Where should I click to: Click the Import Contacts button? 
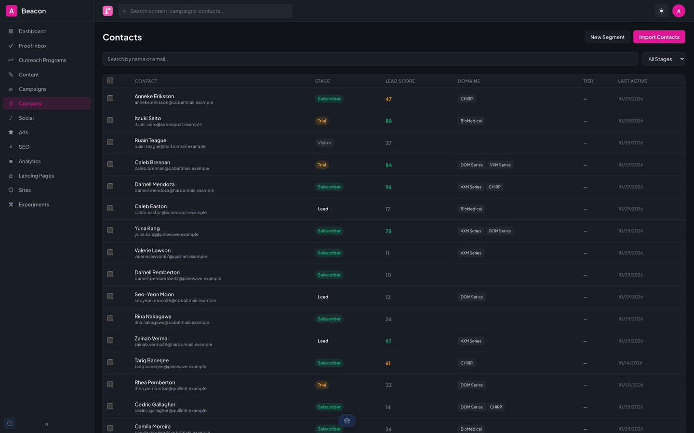(659, 37)
